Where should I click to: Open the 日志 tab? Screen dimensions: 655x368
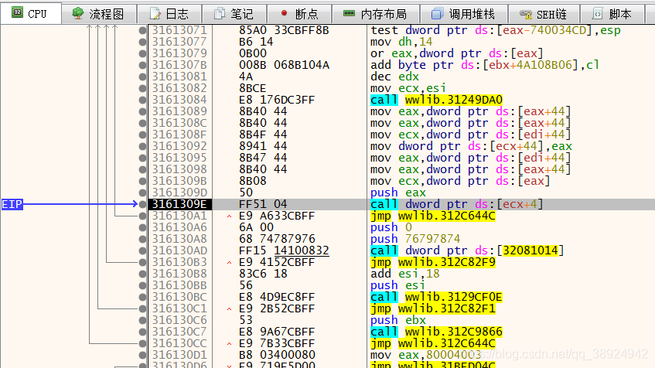pyautogui.click(x=169, y=14)
